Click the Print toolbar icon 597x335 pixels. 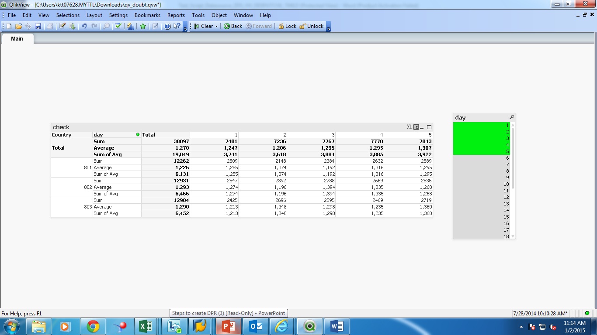point(50,26)
